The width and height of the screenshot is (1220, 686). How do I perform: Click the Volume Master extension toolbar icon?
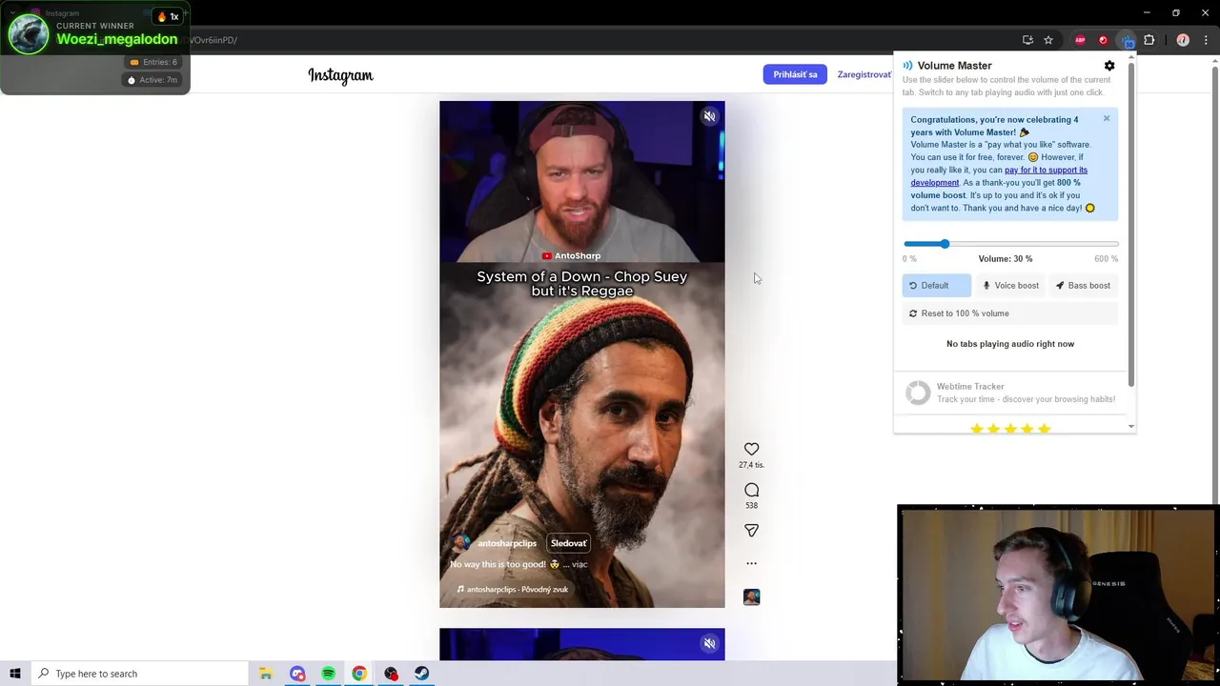click(1128, 40)
